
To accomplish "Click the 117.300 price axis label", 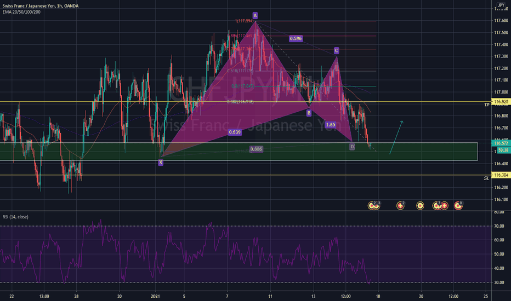I will coord(501,56).
